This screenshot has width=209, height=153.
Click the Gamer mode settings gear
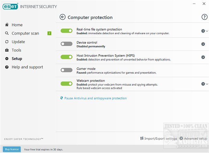(x=203, y=71)
